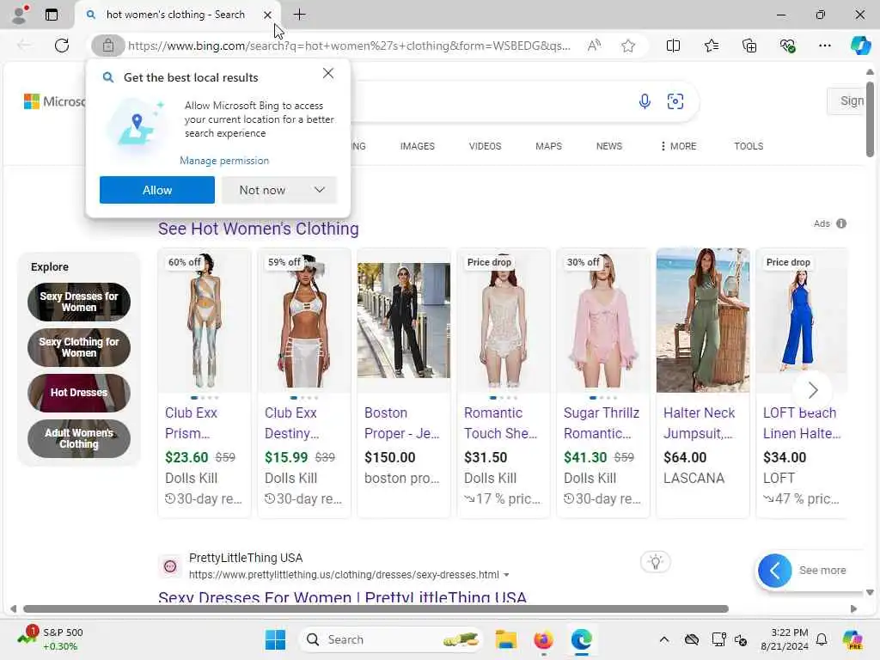
Task: Click the visual search camera icon
Action: pyautogui.click(x=675, y=101)
